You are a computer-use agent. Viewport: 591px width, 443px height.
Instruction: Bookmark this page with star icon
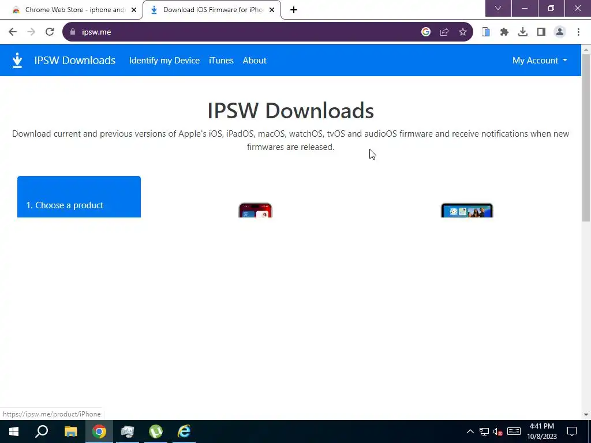pyautogui.click(x=463, y=32)
